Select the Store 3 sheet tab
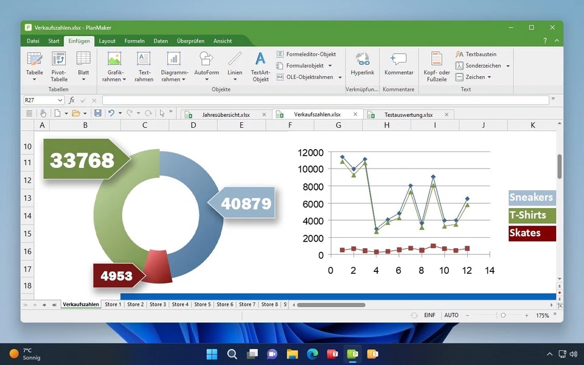 pos(157,304)
